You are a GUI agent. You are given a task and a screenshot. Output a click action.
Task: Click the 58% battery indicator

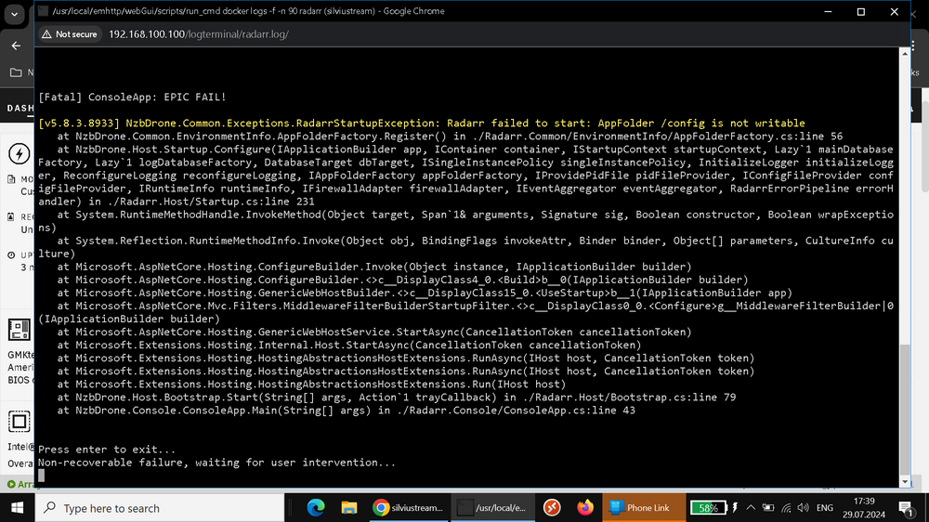pyautogui.click(x=708, y=508)
